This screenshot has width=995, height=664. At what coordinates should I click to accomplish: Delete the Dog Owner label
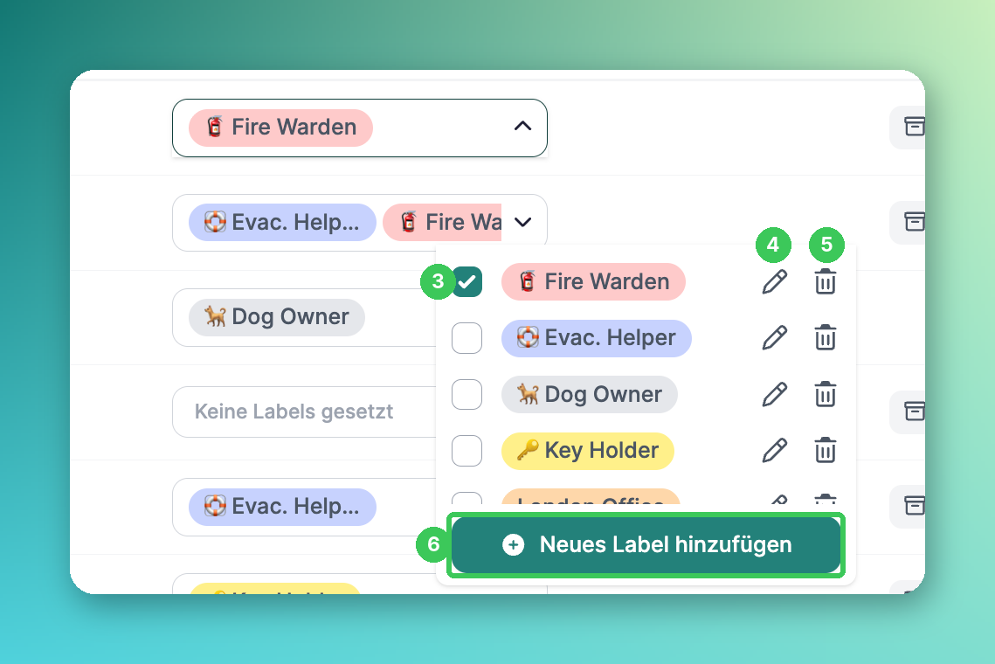point(825,394)
